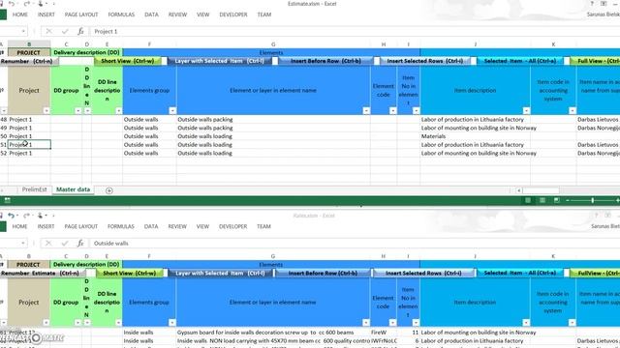
Task: Switch to Normal view icon in status bar
Action: pos(528,200)
